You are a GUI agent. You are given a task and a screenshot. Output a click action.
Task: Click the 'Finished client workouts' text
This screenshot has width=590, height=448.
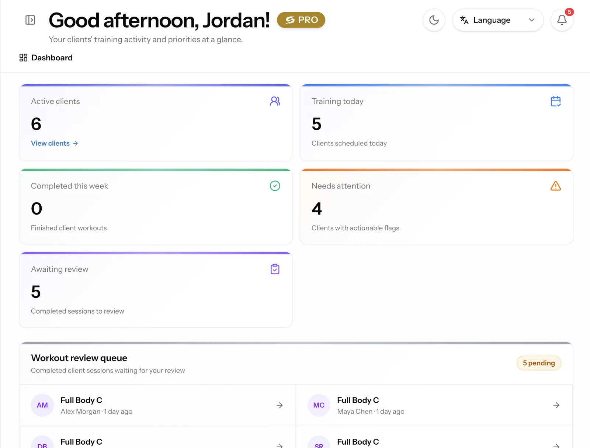(69, 228)
